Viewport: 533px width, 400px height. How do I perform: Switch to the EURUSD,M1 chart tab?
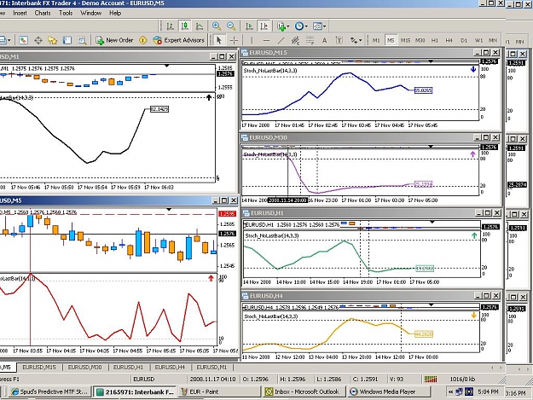[211, 368]
